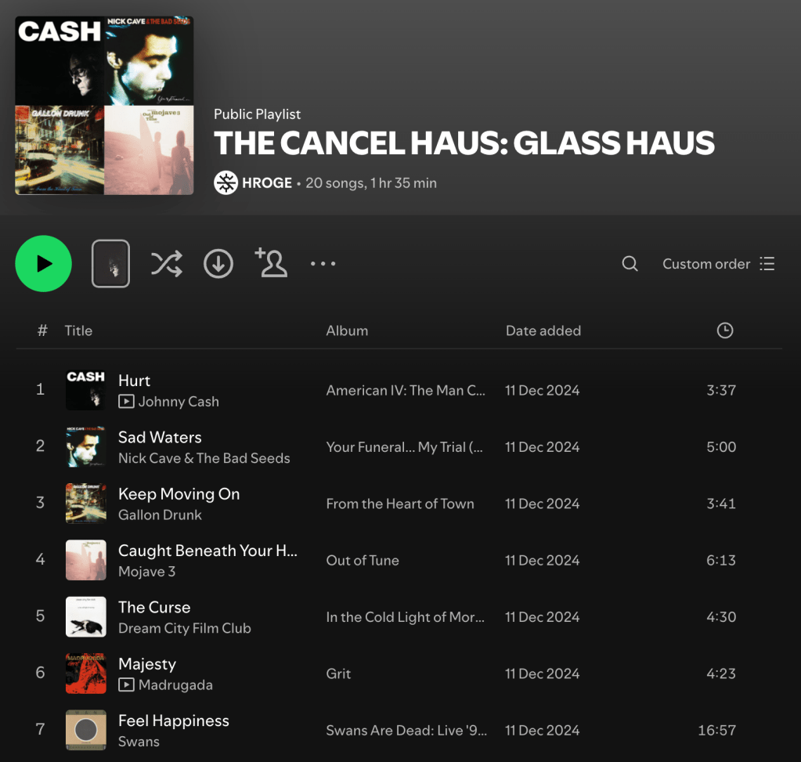This screenshot has height=762, width=801.
Task: Invite collaborators with the add-person icon
Action: pyautogui.click(x=271, y=262)
